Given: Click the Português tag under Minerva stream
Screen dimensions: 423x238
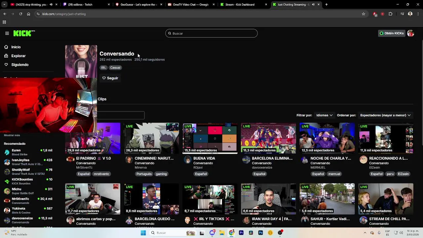Looking at the screenshot, I should [x=144, y=174].
